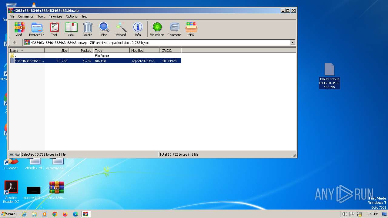
Task: Click the archive path address field
Action: pyautogui.click(x=157, y=43)
